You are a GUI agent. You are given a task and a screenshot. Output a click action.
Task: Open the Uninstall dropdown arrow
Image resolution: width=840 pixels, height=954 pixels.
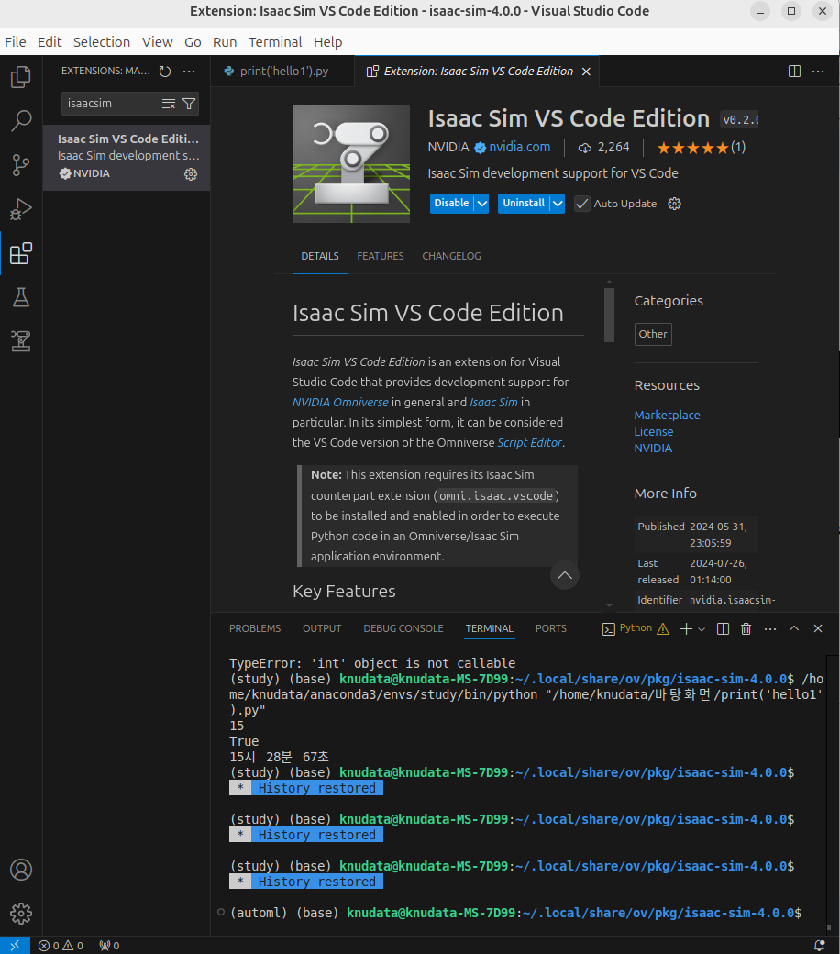tap(558, 204)
